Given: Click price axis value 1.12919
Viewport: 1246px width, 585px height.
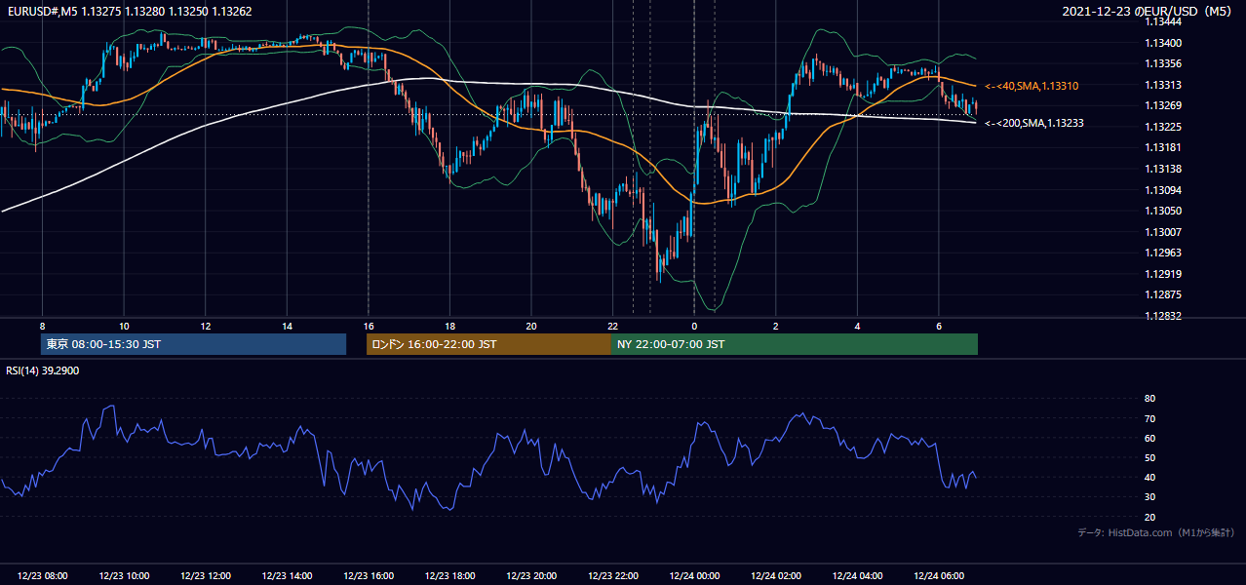Looking at the screenshot, I should click(1163, 274).
